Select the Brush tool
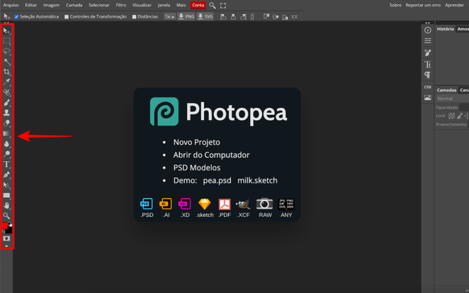The width and height of the screenshot is (469, 293). pos(6,103)
